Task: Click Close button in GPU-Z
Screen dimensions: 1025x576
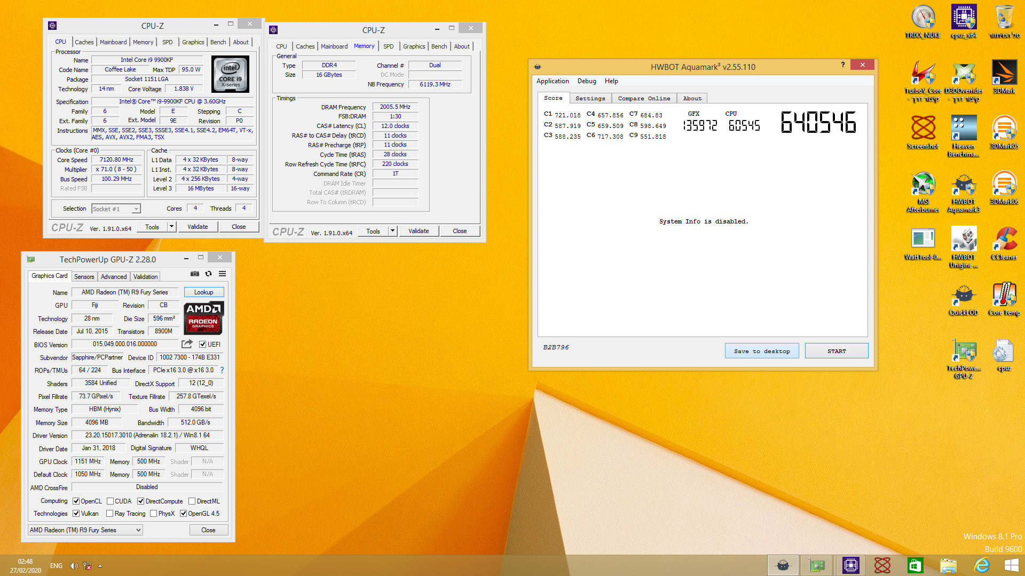Action: 208,530
